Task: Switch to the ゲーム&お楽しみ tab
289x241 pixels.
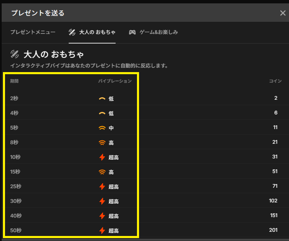Action: 153,32
